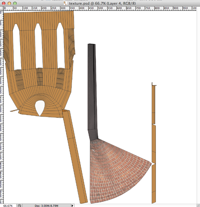Image resolution: width=200 pixels, height=207 pixels.
Task: Click the status bar preview icon beside zoom
Action: [20, 205]
